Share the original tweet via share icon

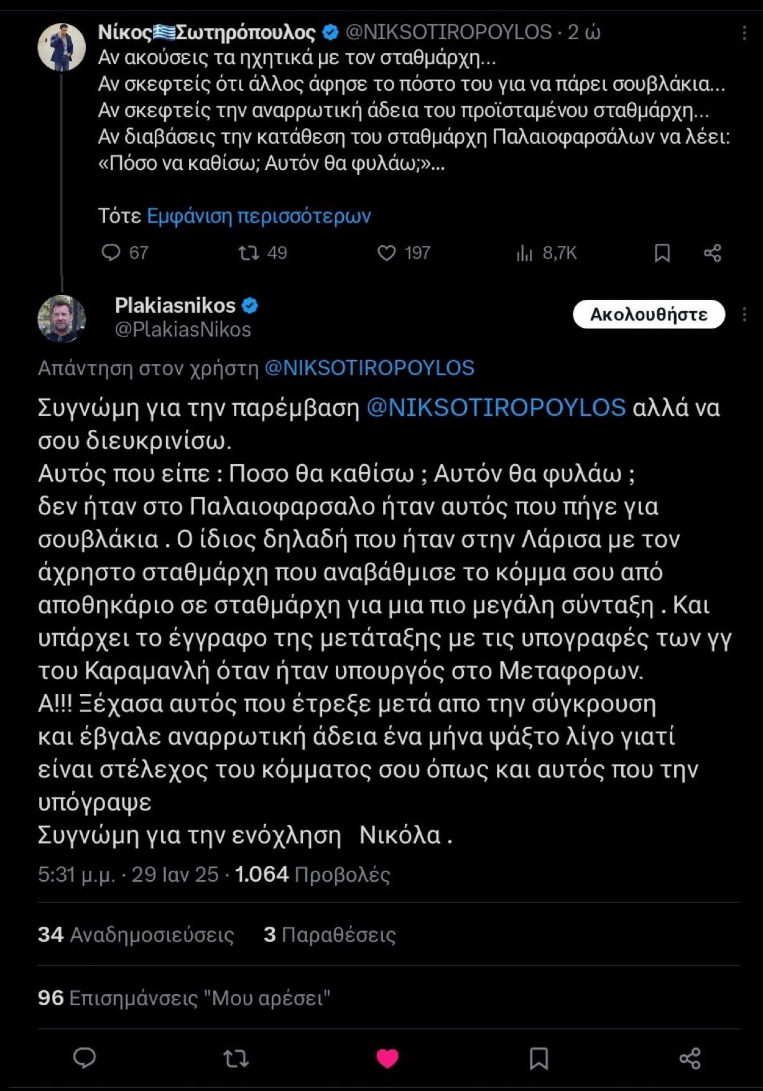coord(713,253)
